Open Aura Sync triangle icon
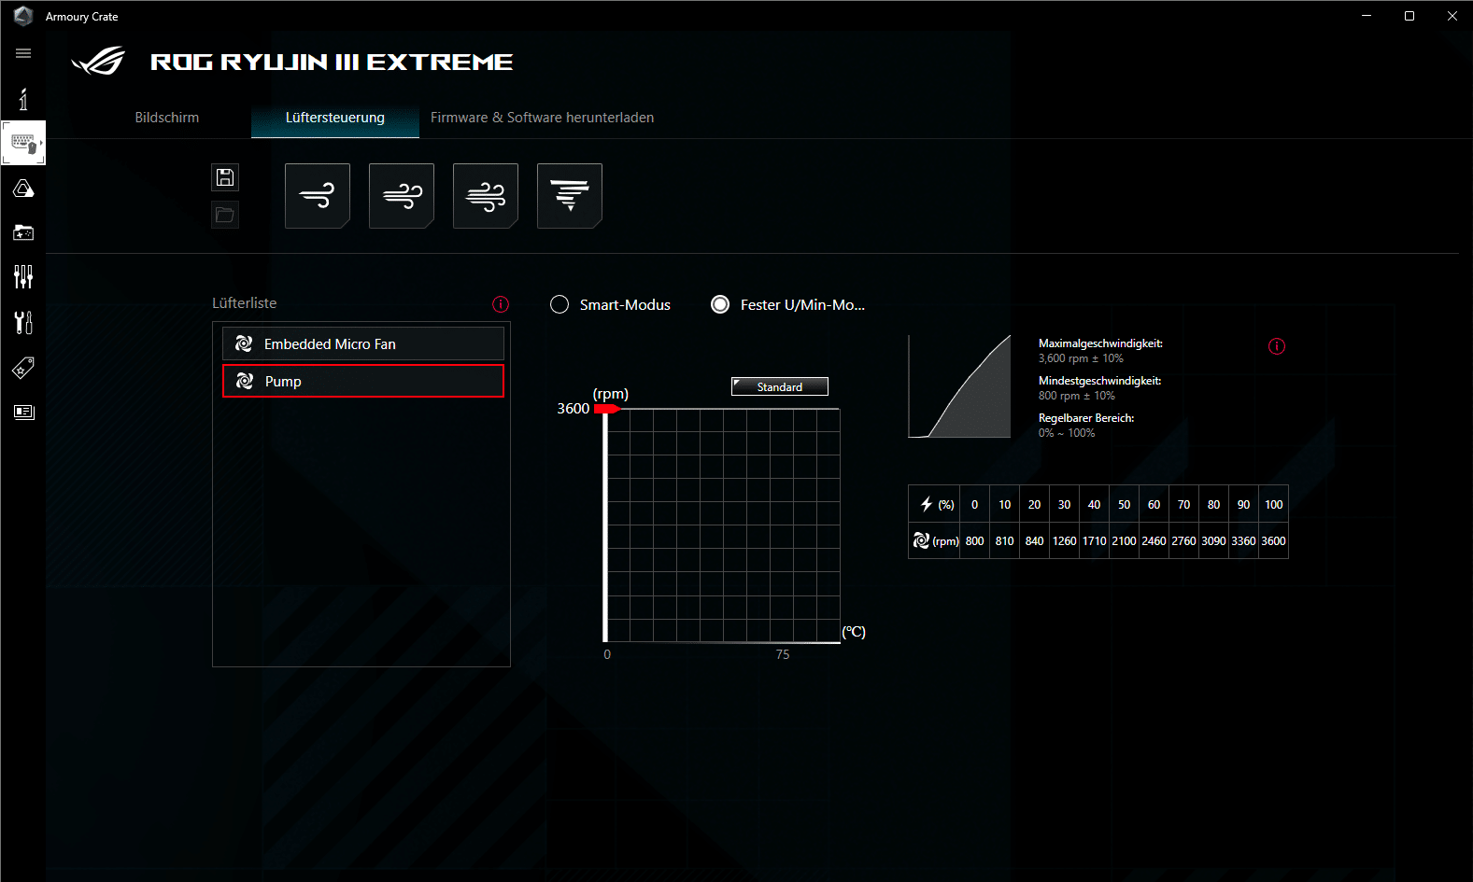Image resolution: width=1473 pixels, height=882 pixels. (x=23, y=189)
